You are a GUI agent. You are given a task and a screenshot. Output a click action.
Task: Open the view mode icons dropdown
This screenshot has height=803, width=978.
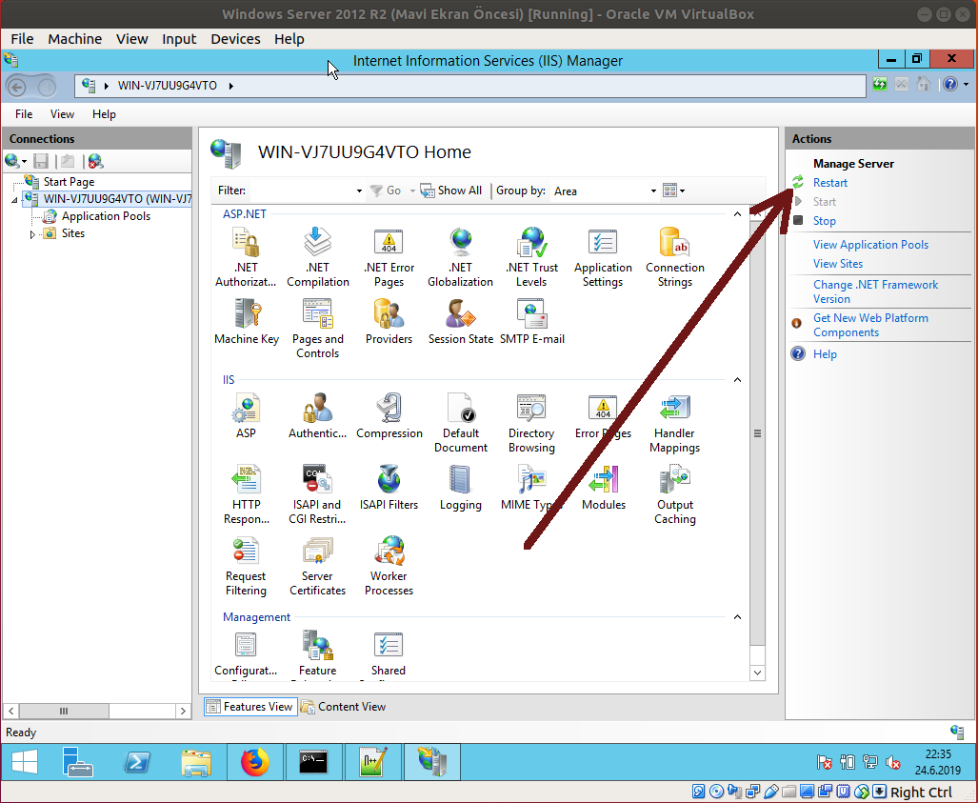[673, 191]
